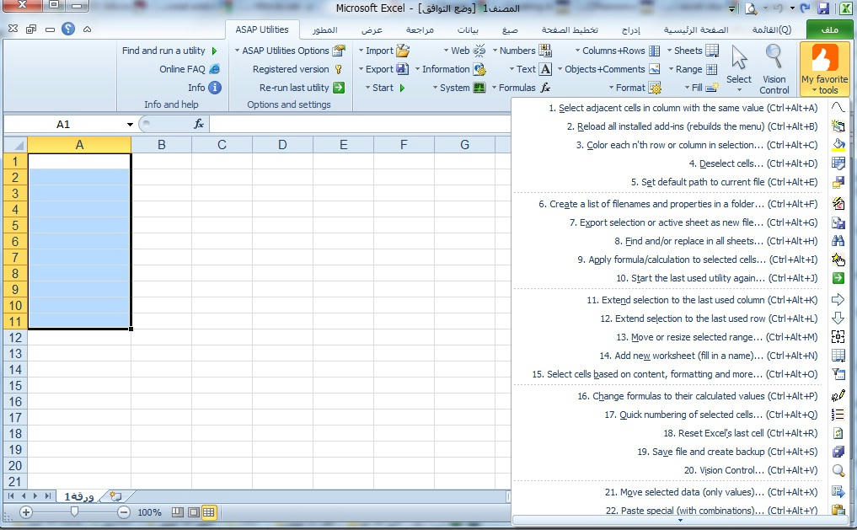Expand the Range dropdown
The image size is (857, 530).
693,69
